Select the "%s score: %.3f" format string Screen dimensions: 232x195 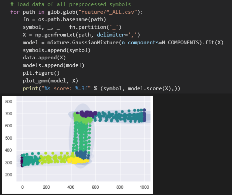pyautogui.click(x=66, y=88)
